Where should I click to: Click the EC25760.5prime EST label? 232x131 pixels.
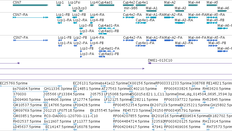pyautogui.click(x=14, y=83)
